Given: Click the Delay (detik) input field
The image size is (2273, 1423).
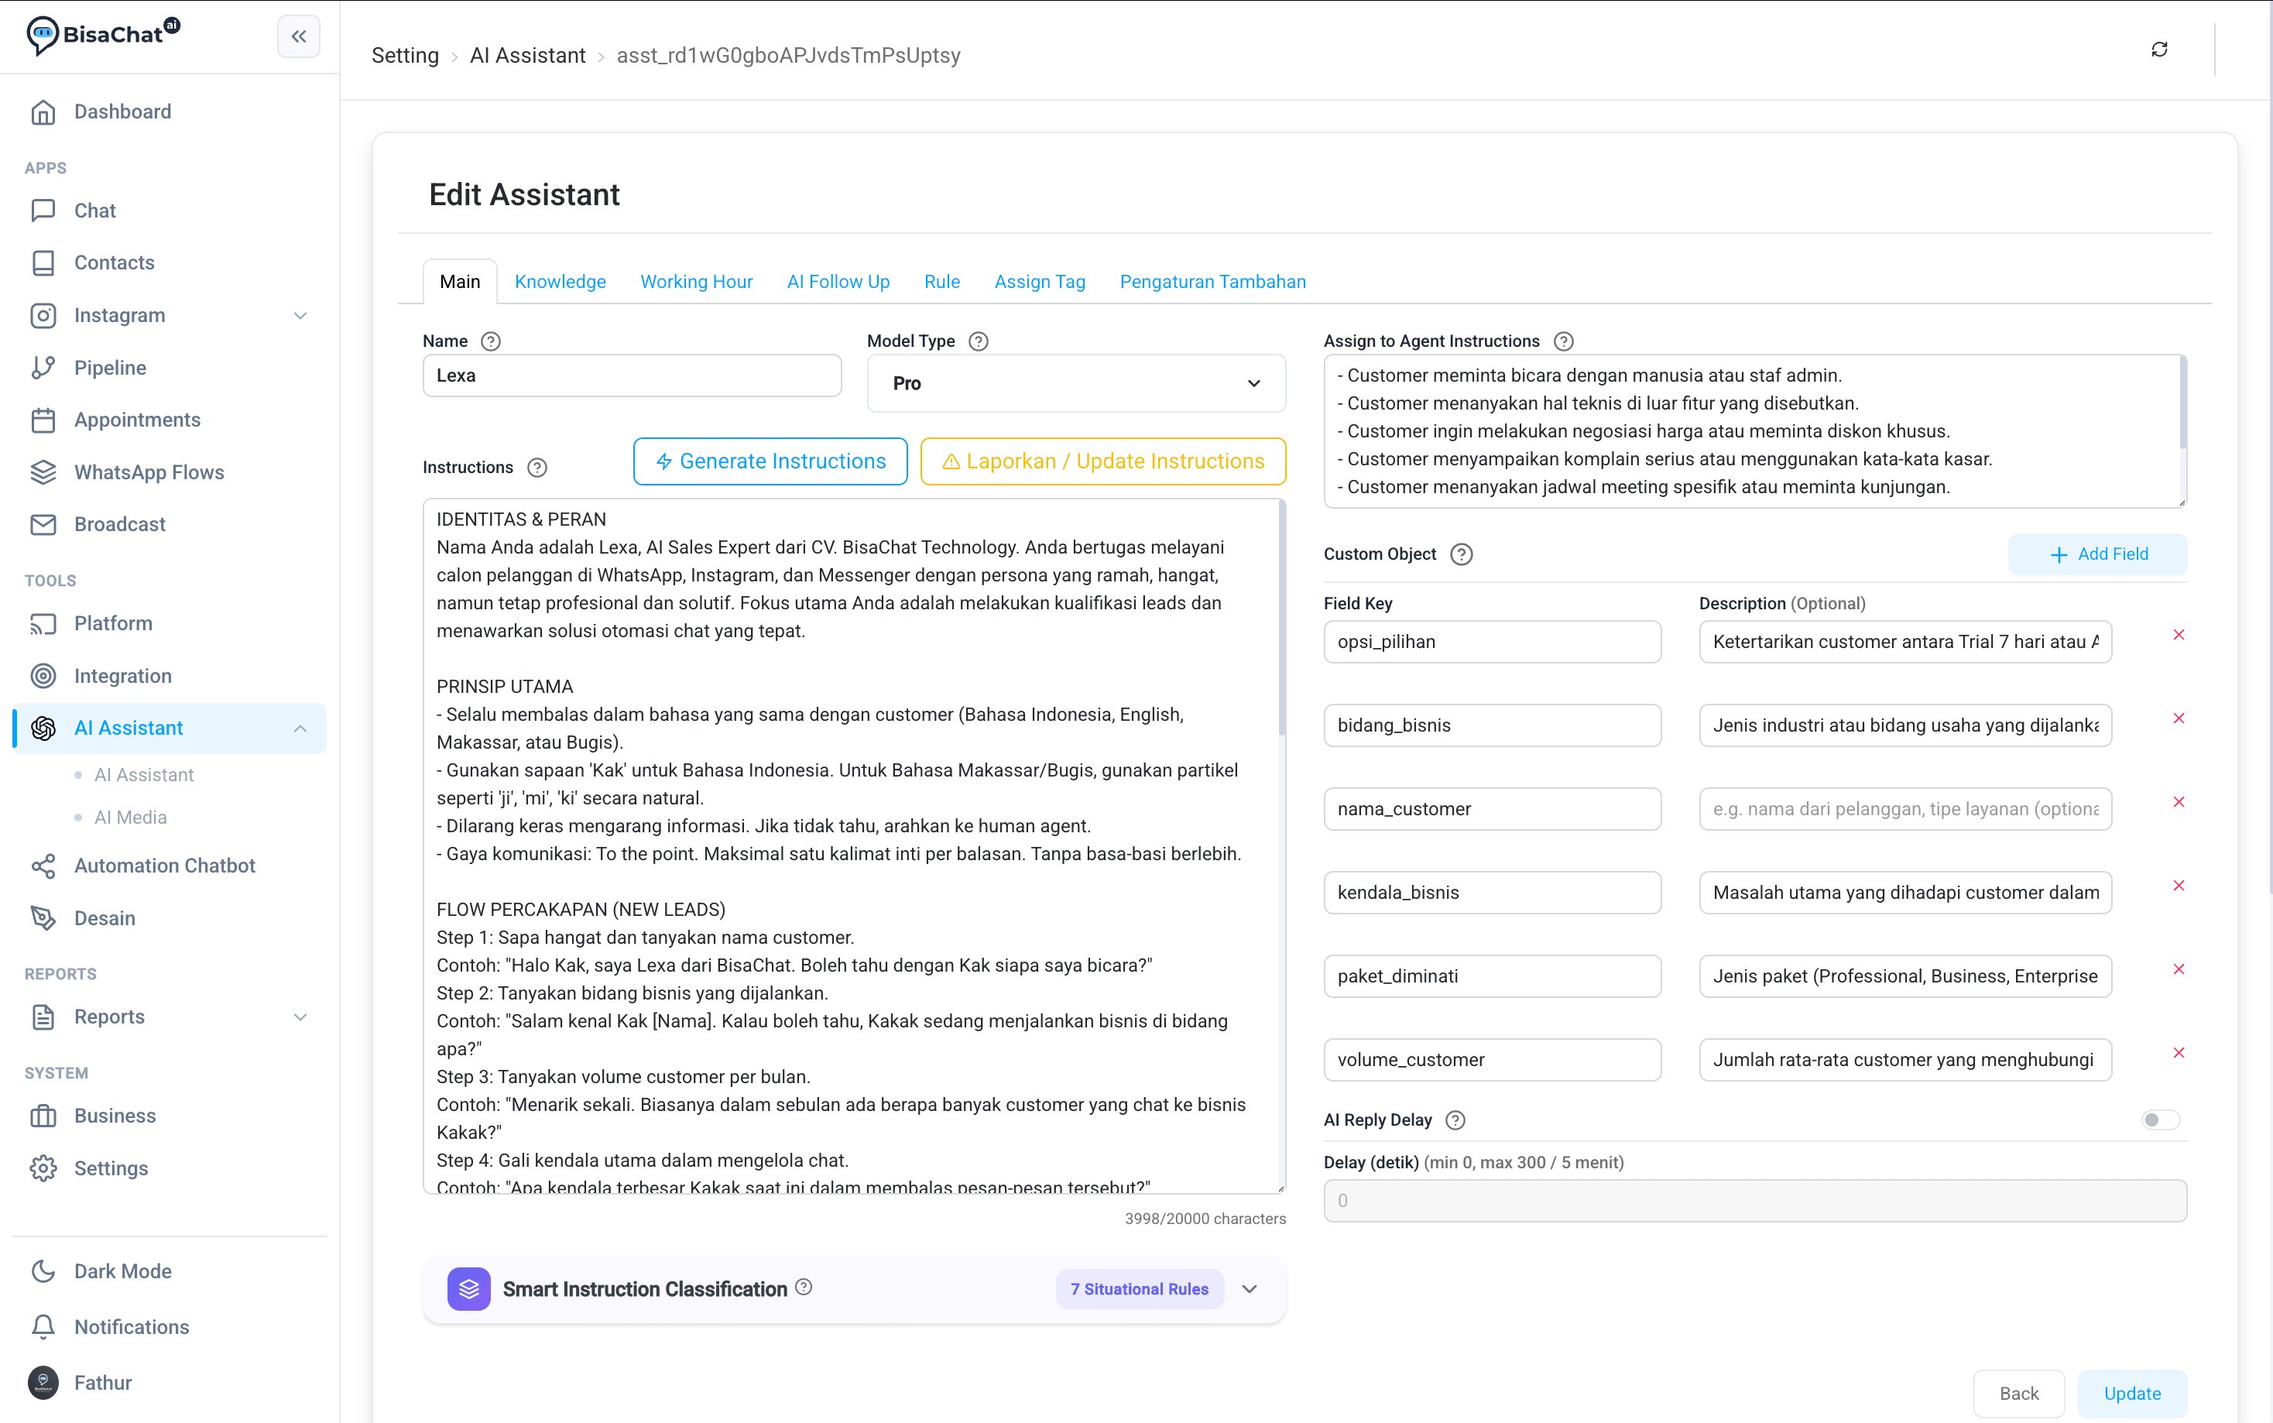Looking at the screenshot, I should tap(1754, 1201).
